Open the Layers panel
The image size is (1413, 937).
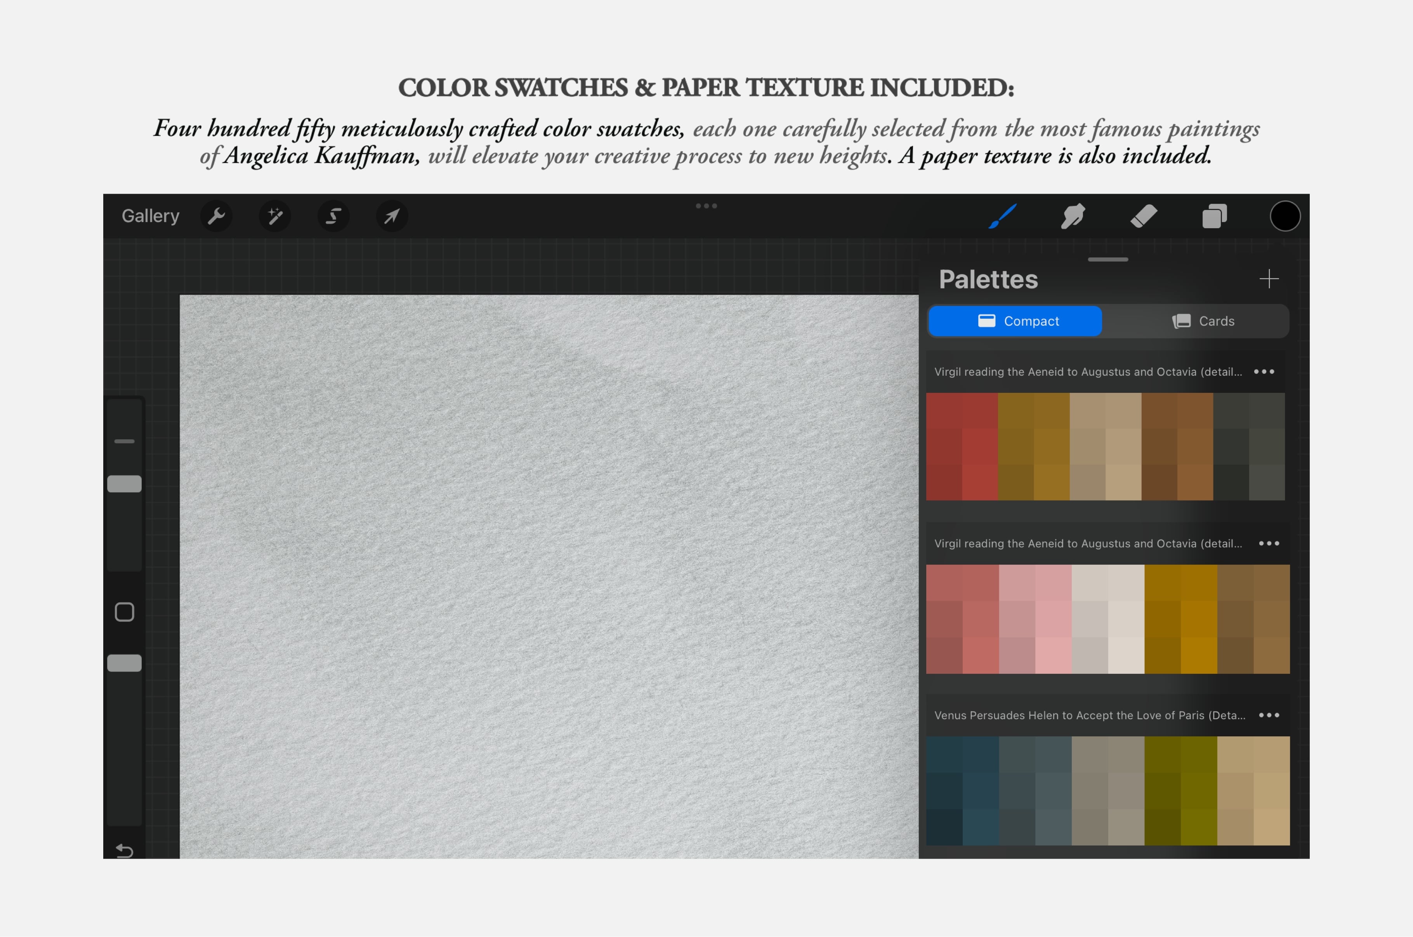pyautogui.click(x=1214, y=216)
